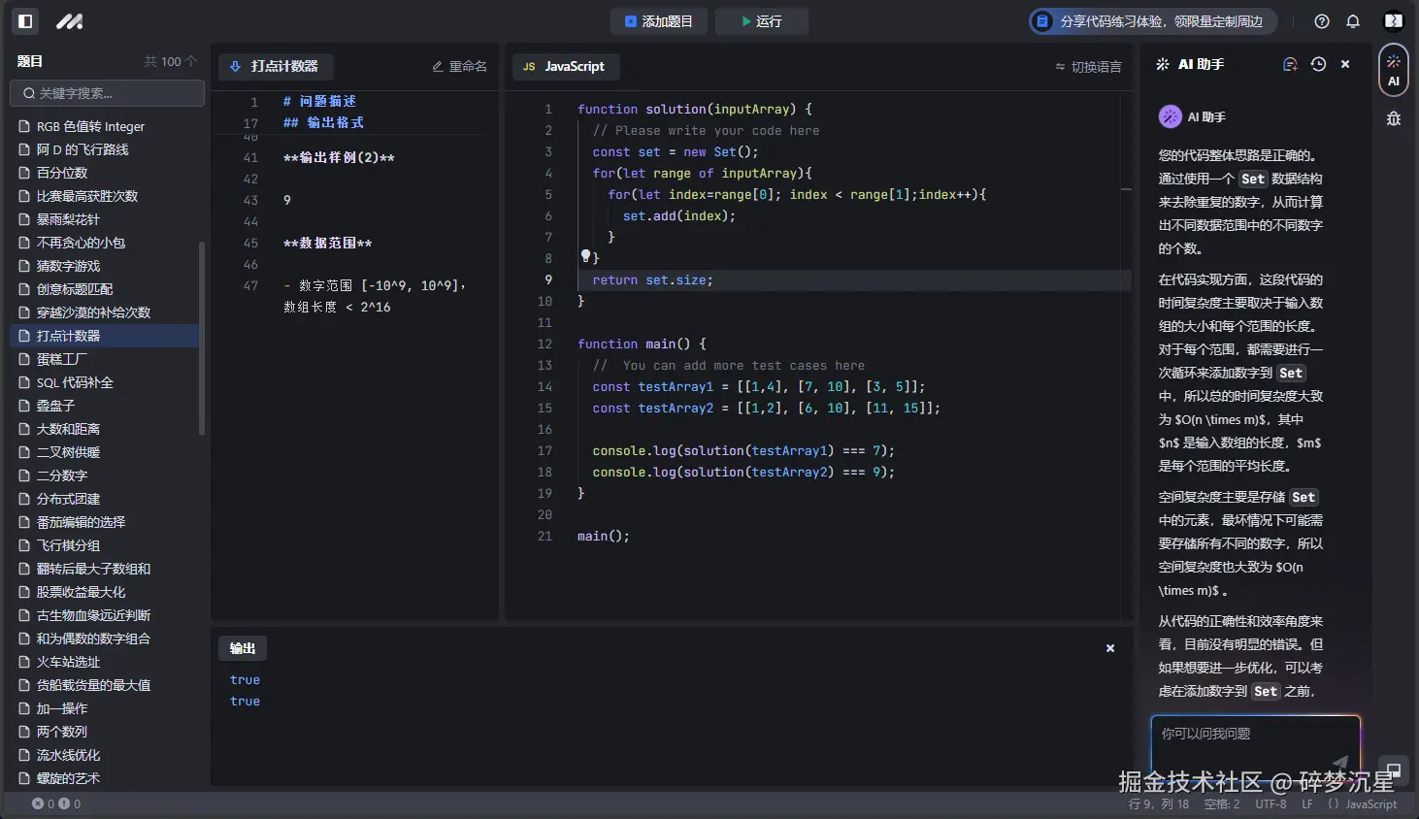Viewport: 1419px width, 819px height.
Task: Open 蛋糕工厂 in the problem list
Action: click(x=62, y=359)
